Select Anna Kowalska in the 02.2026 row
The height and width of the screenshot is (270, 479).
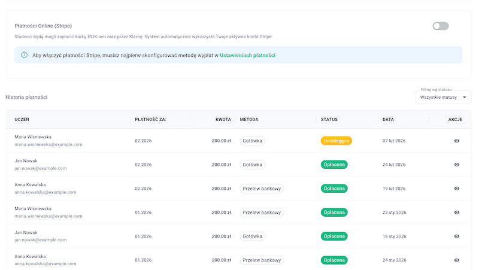click(31, 184)
